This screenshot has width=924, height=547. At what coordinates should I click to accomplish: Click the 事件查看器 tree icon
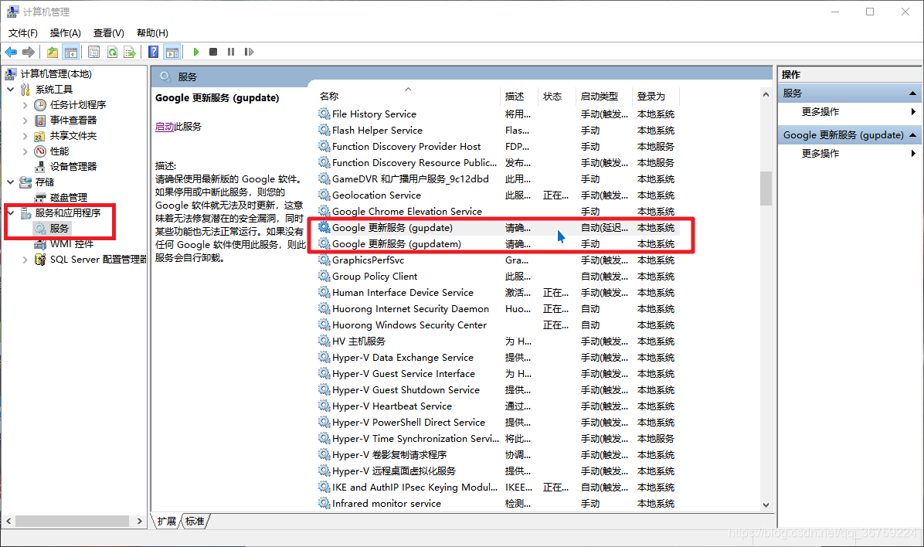(40, 121)
